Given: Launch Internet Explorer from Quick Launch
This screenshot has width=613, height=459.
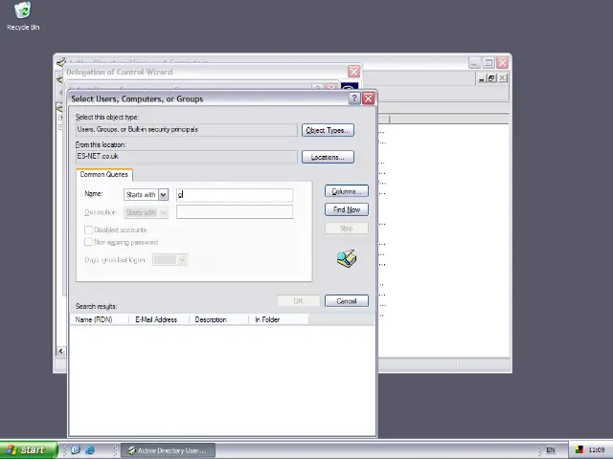Looking at the screenshot, I should [x=90, y=450].
